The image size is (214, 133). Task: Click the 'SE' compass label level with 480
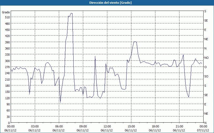click(206, 20)
